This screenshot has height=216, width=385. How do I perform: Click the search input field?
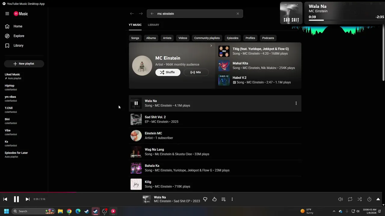[195, 13]
